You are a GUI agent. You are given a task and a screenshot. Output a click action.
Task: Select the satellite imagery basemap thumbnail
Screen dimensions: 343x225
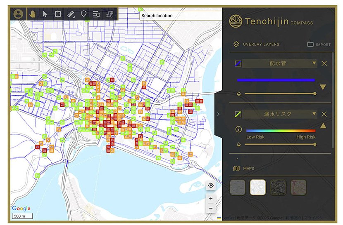278,187
